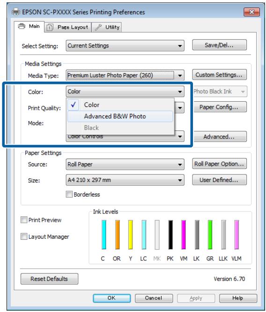Enable the Borderless checkbox
The image size is (266, 312).
[69, 194]
